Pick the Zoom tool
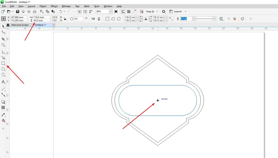This screenshot has height=158, width=278. click(x=3, y=45)
